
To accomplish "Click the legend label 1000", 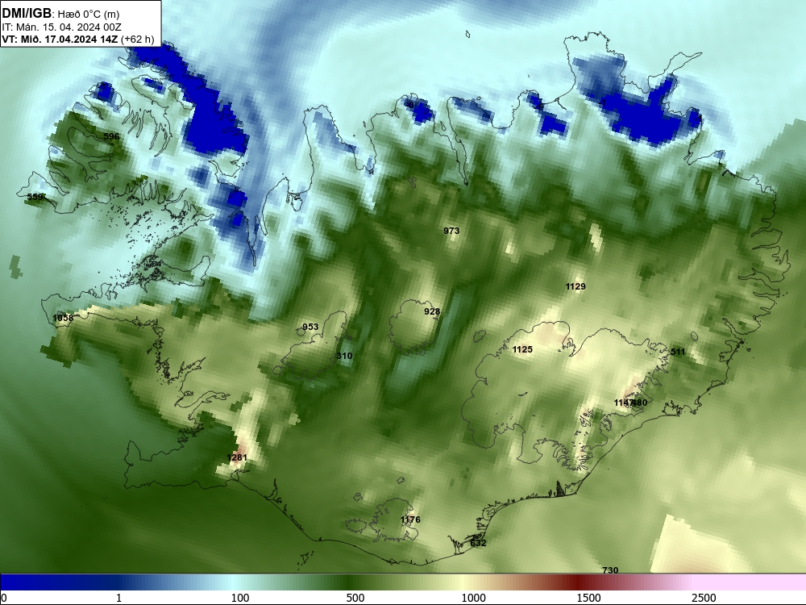I will click(x=473, y=597).
